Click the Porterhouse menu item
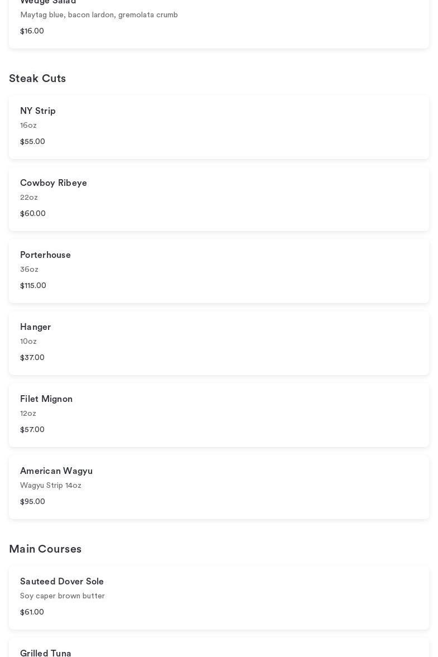Screen dimensions: 438x657 pos(219,271)
